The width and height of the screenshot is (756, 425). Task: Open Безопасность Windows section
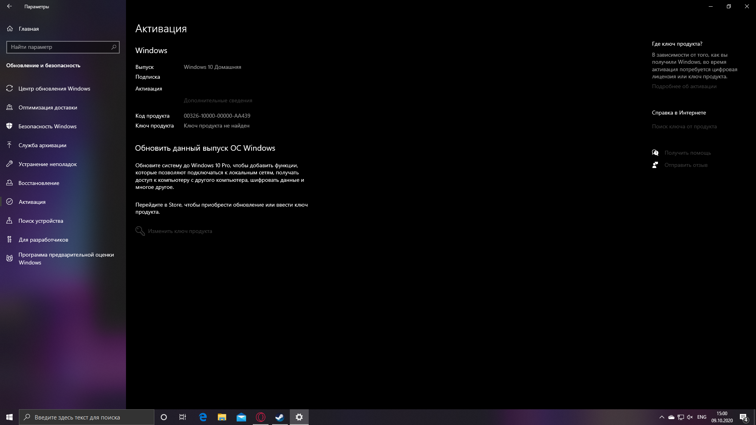63,126
